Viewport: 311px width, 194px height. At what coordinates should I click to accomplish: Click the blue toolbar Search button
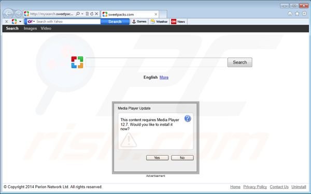tap(115, 21)
